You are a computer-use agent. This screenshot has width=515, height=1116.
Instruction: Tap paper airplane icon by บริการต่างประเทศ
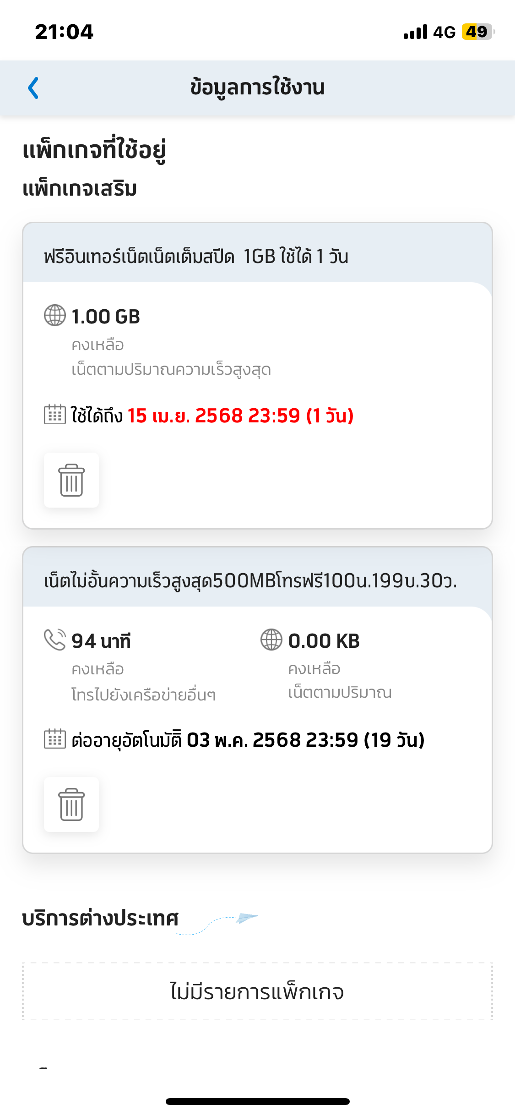coord(248,918)
